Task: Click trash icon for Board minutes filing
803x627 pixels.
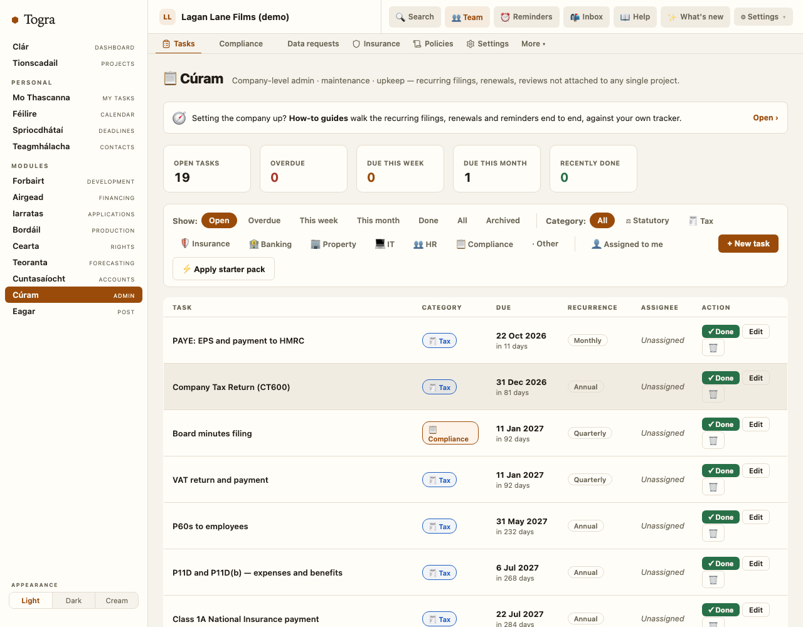Action: [x=713, y=441]
